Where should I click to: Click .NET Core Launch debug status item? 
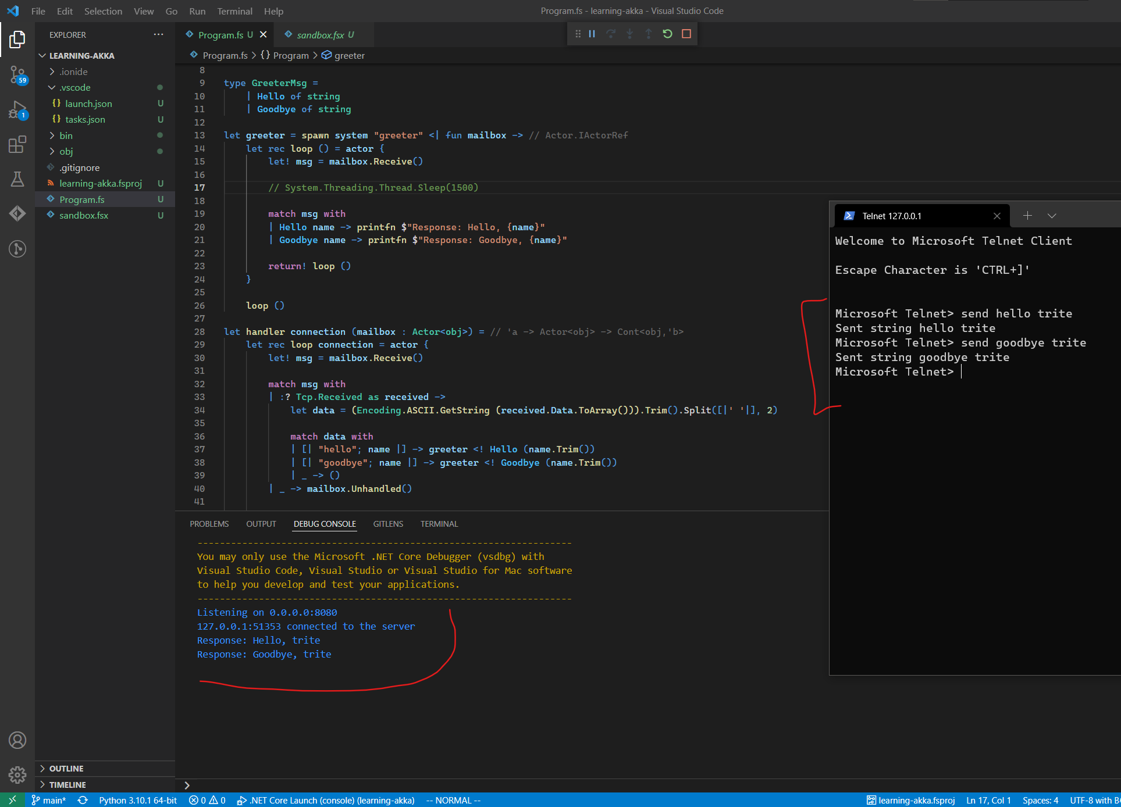325,800
